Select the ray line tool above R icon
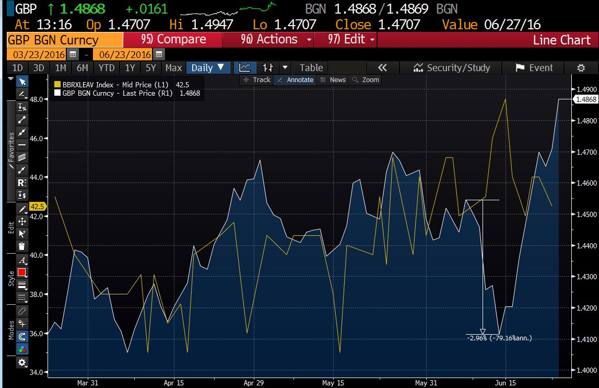 coord(22,170)
